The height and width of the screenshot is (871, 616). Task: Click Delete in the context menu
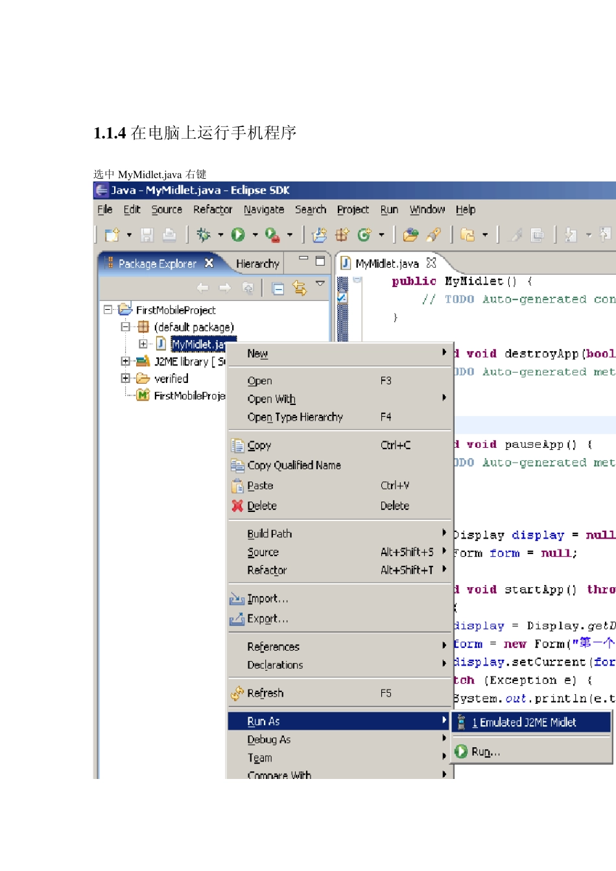click(x=262, y=505)
